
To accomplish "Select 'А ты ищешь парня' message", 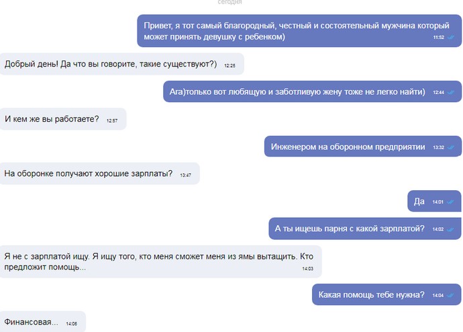I will pos(365,229).
